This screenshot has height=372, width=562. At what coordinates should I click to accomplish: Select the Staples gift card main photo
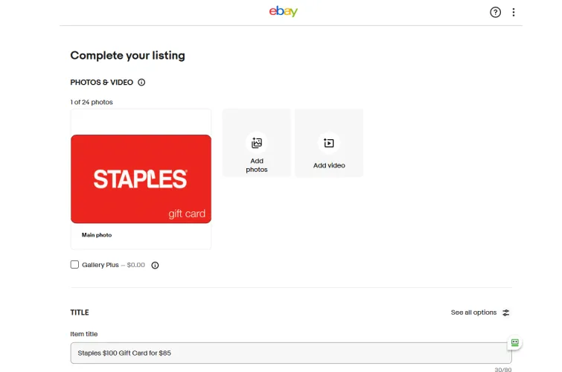(x=141, y=179)
